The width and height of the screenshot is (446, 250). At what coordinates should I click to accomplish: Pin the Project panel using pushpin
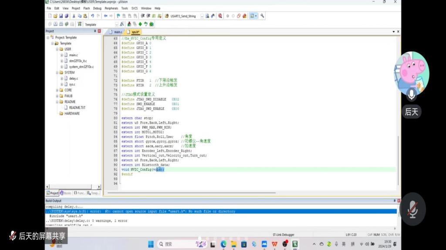tap(95, 31)
